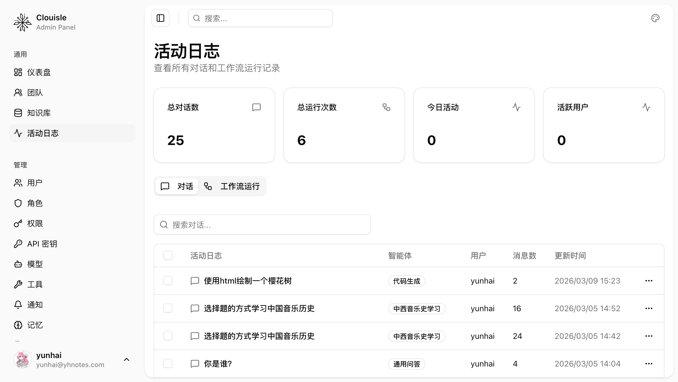This screenshot has width=678, height=382.
Task: Check the select-all header checkbox
Action: [168, 255]
